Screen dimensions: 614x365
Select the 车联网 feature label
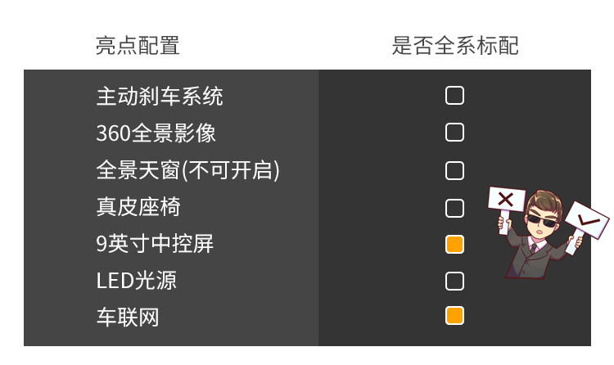pos(127,317)
